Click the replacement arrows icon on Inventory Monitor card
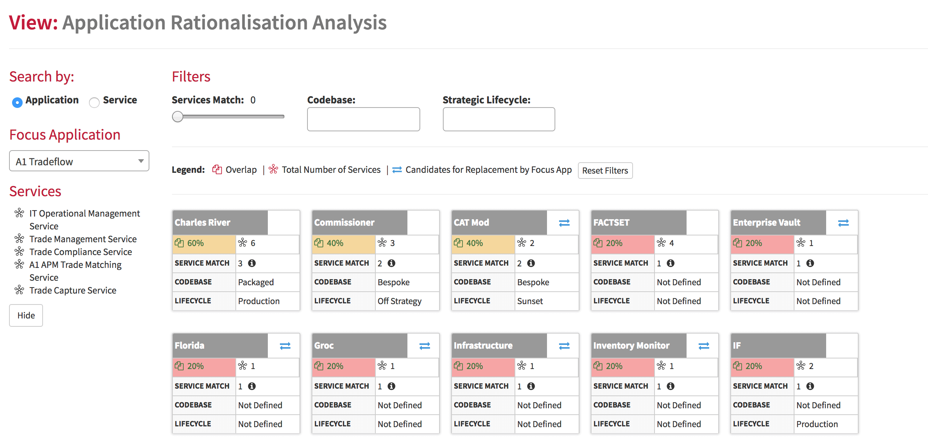 [704, 346]
